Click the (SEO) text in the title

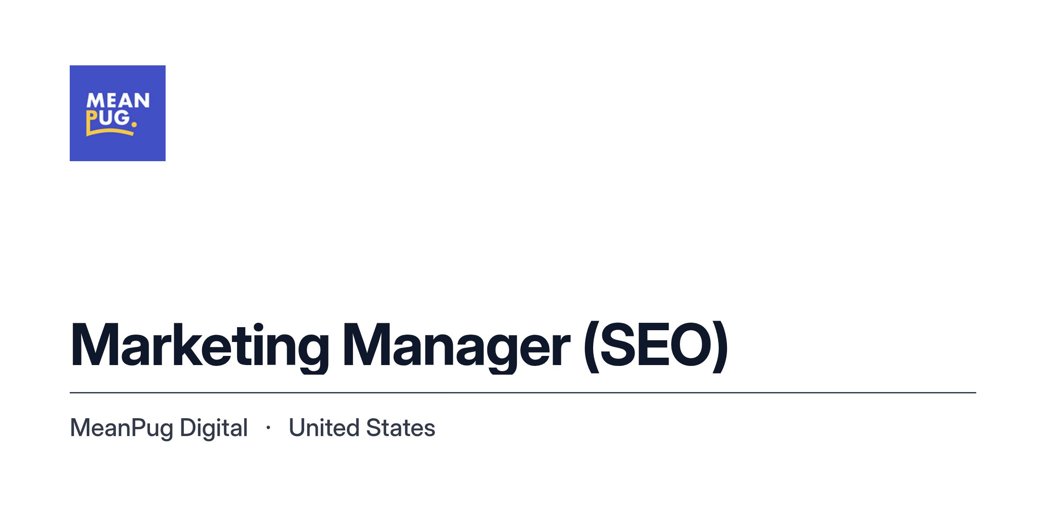tap(656, 346)
